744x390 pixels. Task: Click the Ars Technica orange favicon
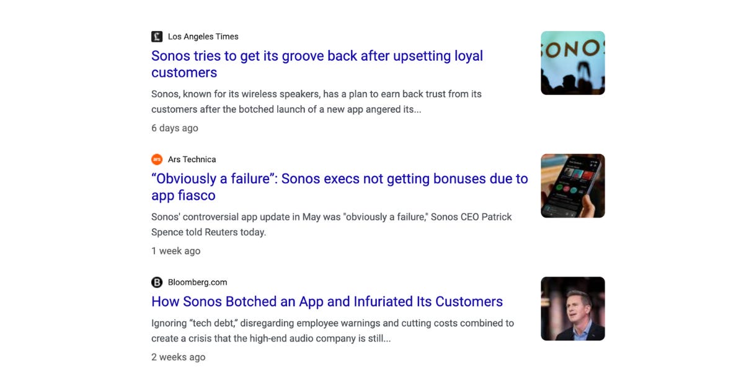point(157,159)
